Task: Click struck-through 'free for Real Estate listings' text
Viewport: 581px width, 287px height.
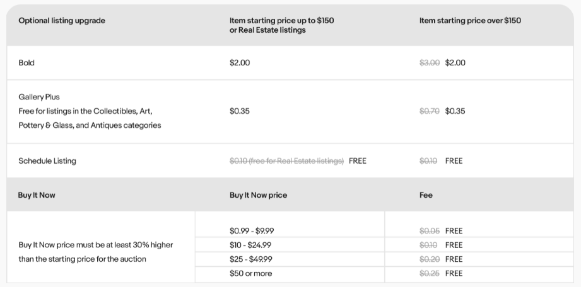Action: (296, 161)
